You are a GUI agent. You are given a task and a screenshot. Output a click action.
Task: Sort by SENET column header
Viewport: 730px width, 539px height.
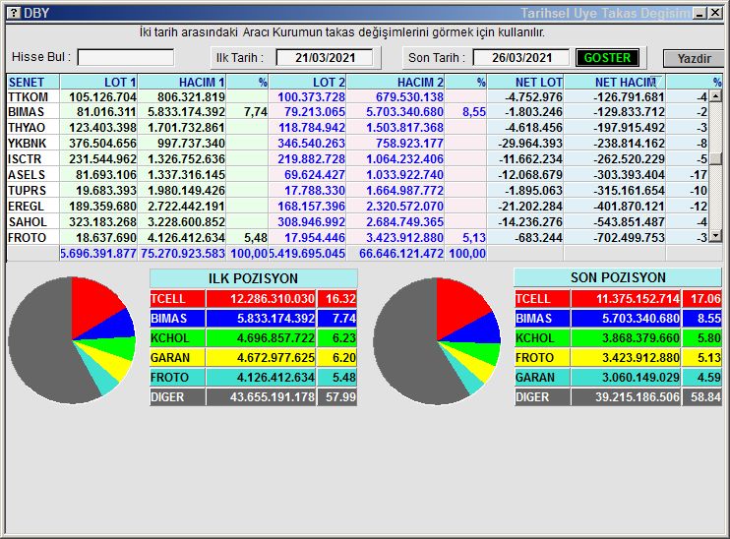33,82
